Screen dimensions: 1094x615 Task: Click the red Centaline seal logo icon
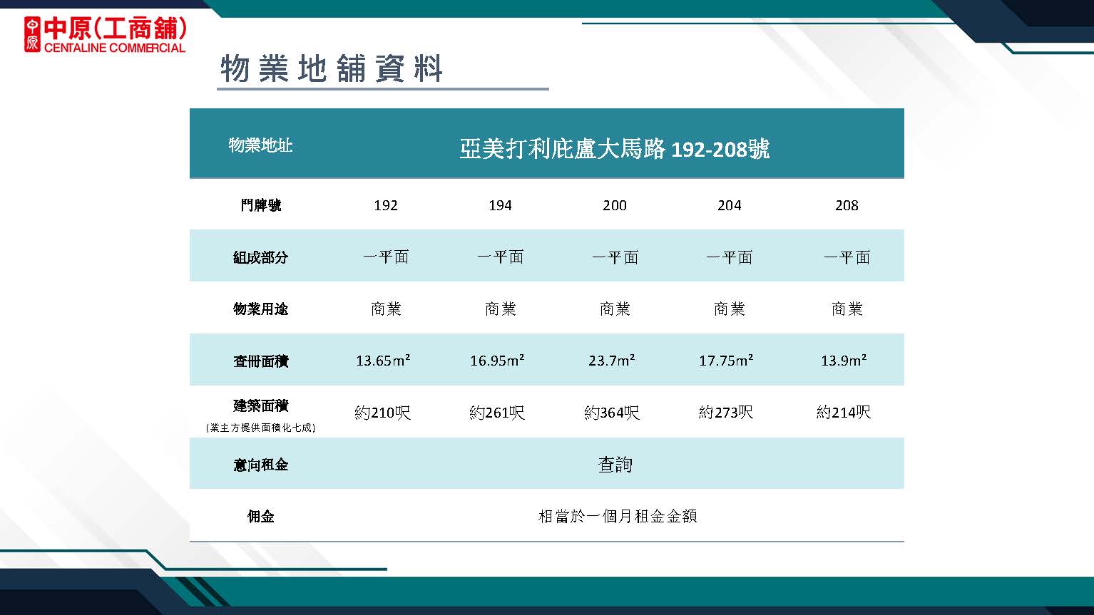32,34
